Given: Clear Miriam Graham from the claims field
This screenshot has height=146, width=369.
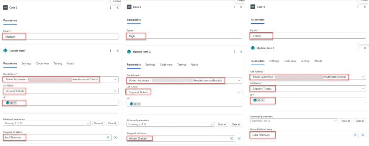Looking at the screenshot, I should pos(232,138).
